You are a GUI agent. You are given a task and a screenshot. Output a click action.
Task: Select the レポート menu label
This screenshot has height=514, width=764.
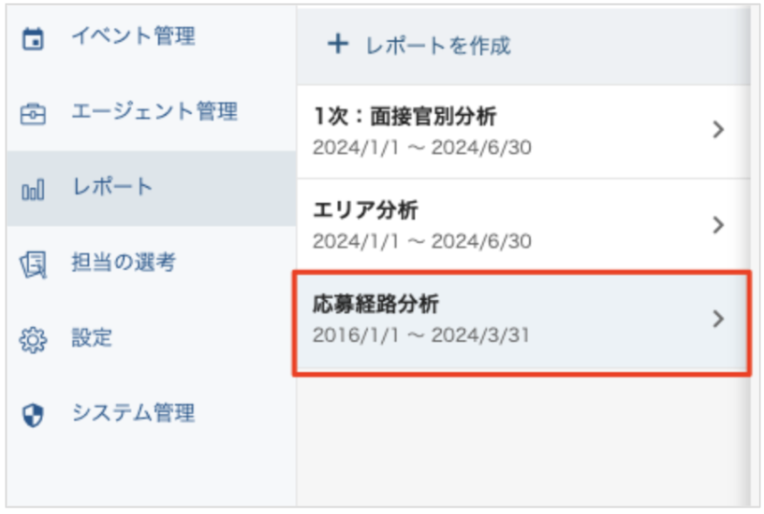pos(112,188)
